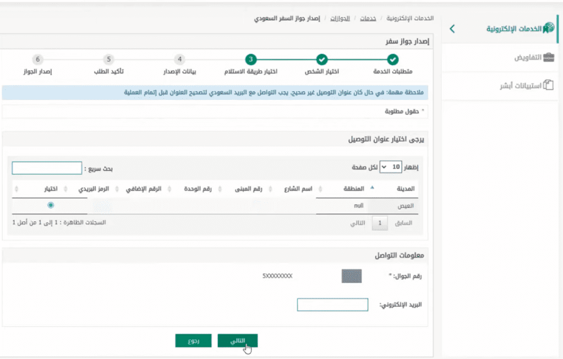Click the mobile number 5XXXXXXXX field
563x359 pixels.
pos(277,276)
